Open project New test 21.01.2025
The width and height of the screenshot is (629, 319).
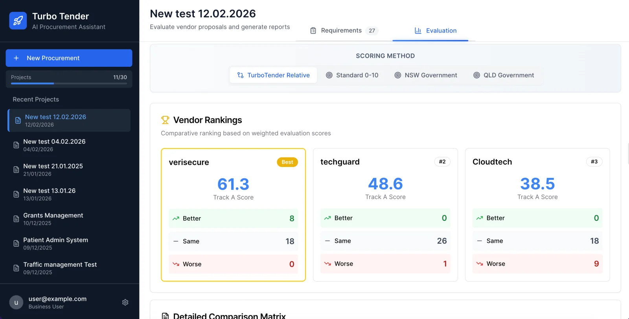tap(69, 170)
